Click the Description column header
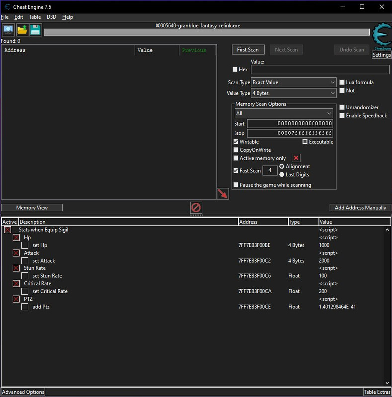Viewport: 392px width, 397px height. click(x=129, y=222)
